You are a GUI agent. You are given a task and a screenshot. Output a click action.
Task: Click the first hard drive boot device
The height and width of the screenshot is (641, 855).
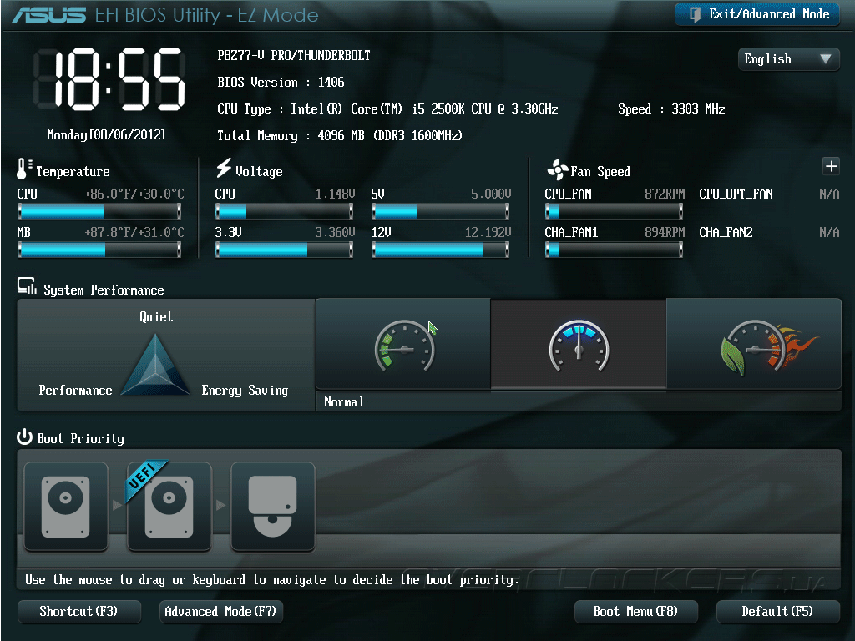(66, 507)
